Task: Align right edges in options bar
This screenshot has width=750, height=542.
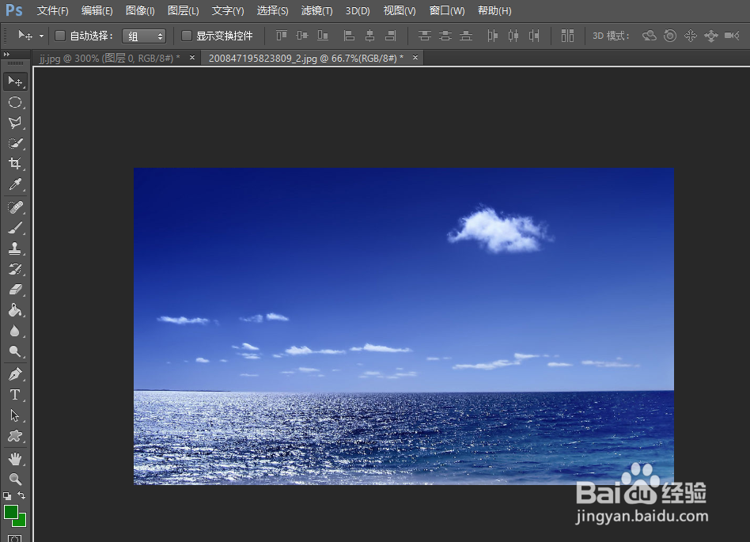Action: [391, 36]
